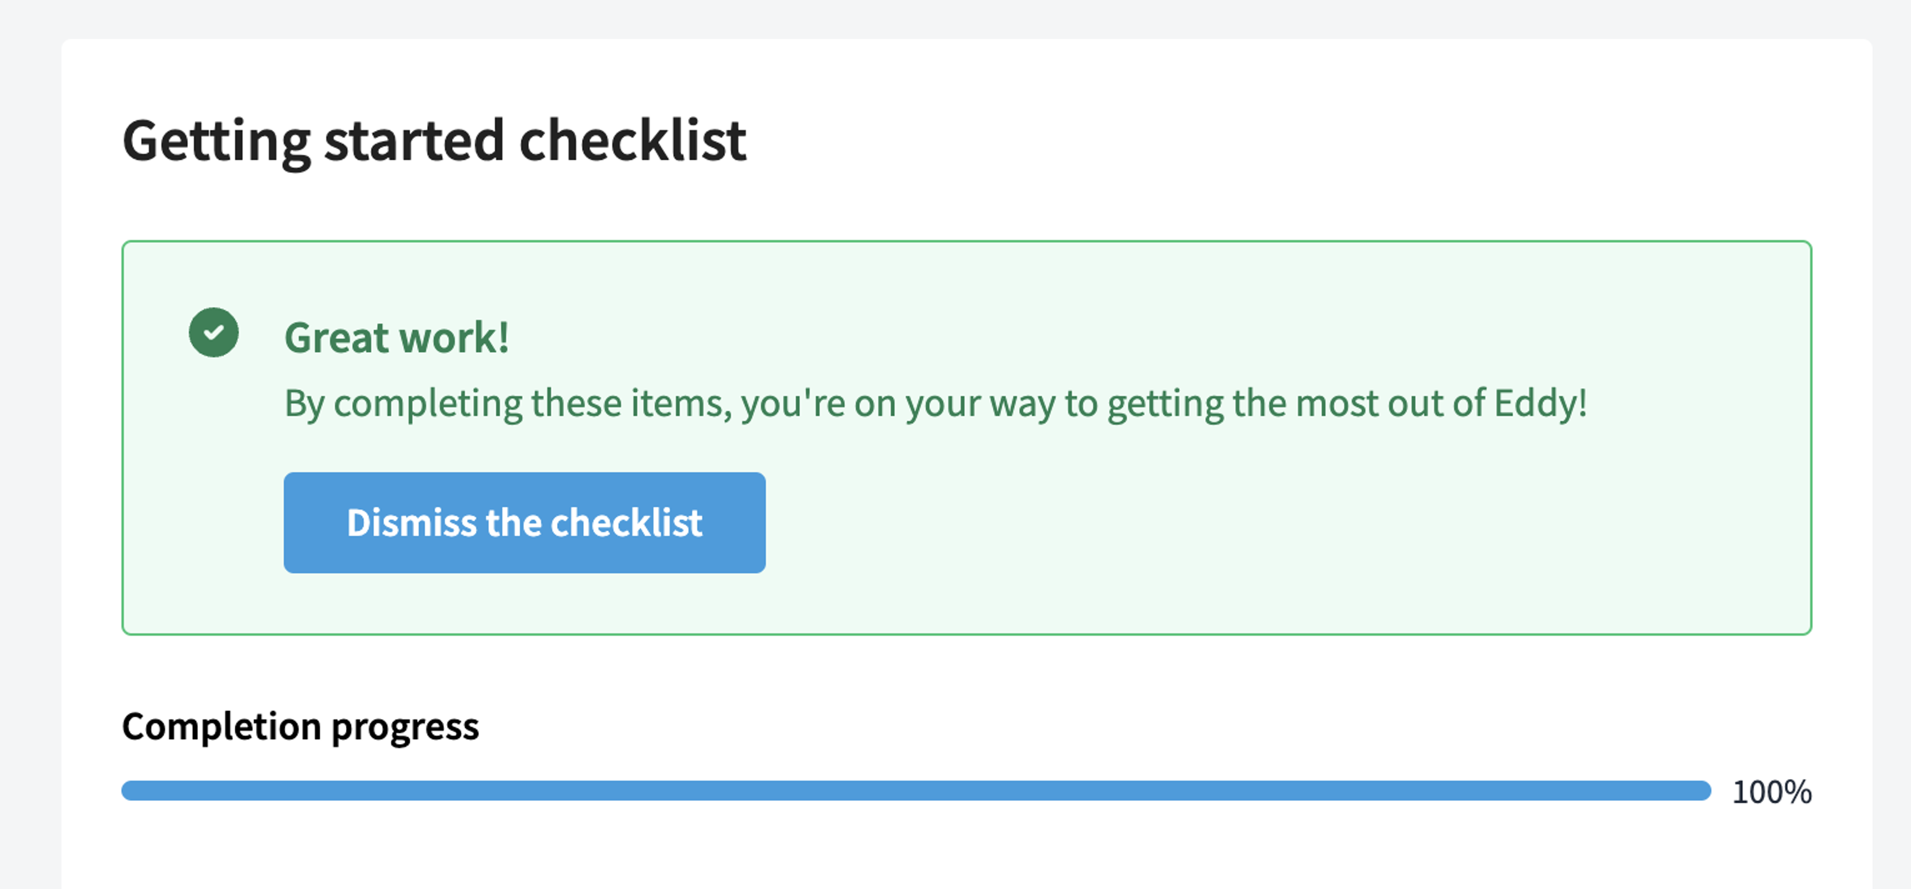
Task: Click the word Eddy! in the banner
Action: [x=1540, y=402]
